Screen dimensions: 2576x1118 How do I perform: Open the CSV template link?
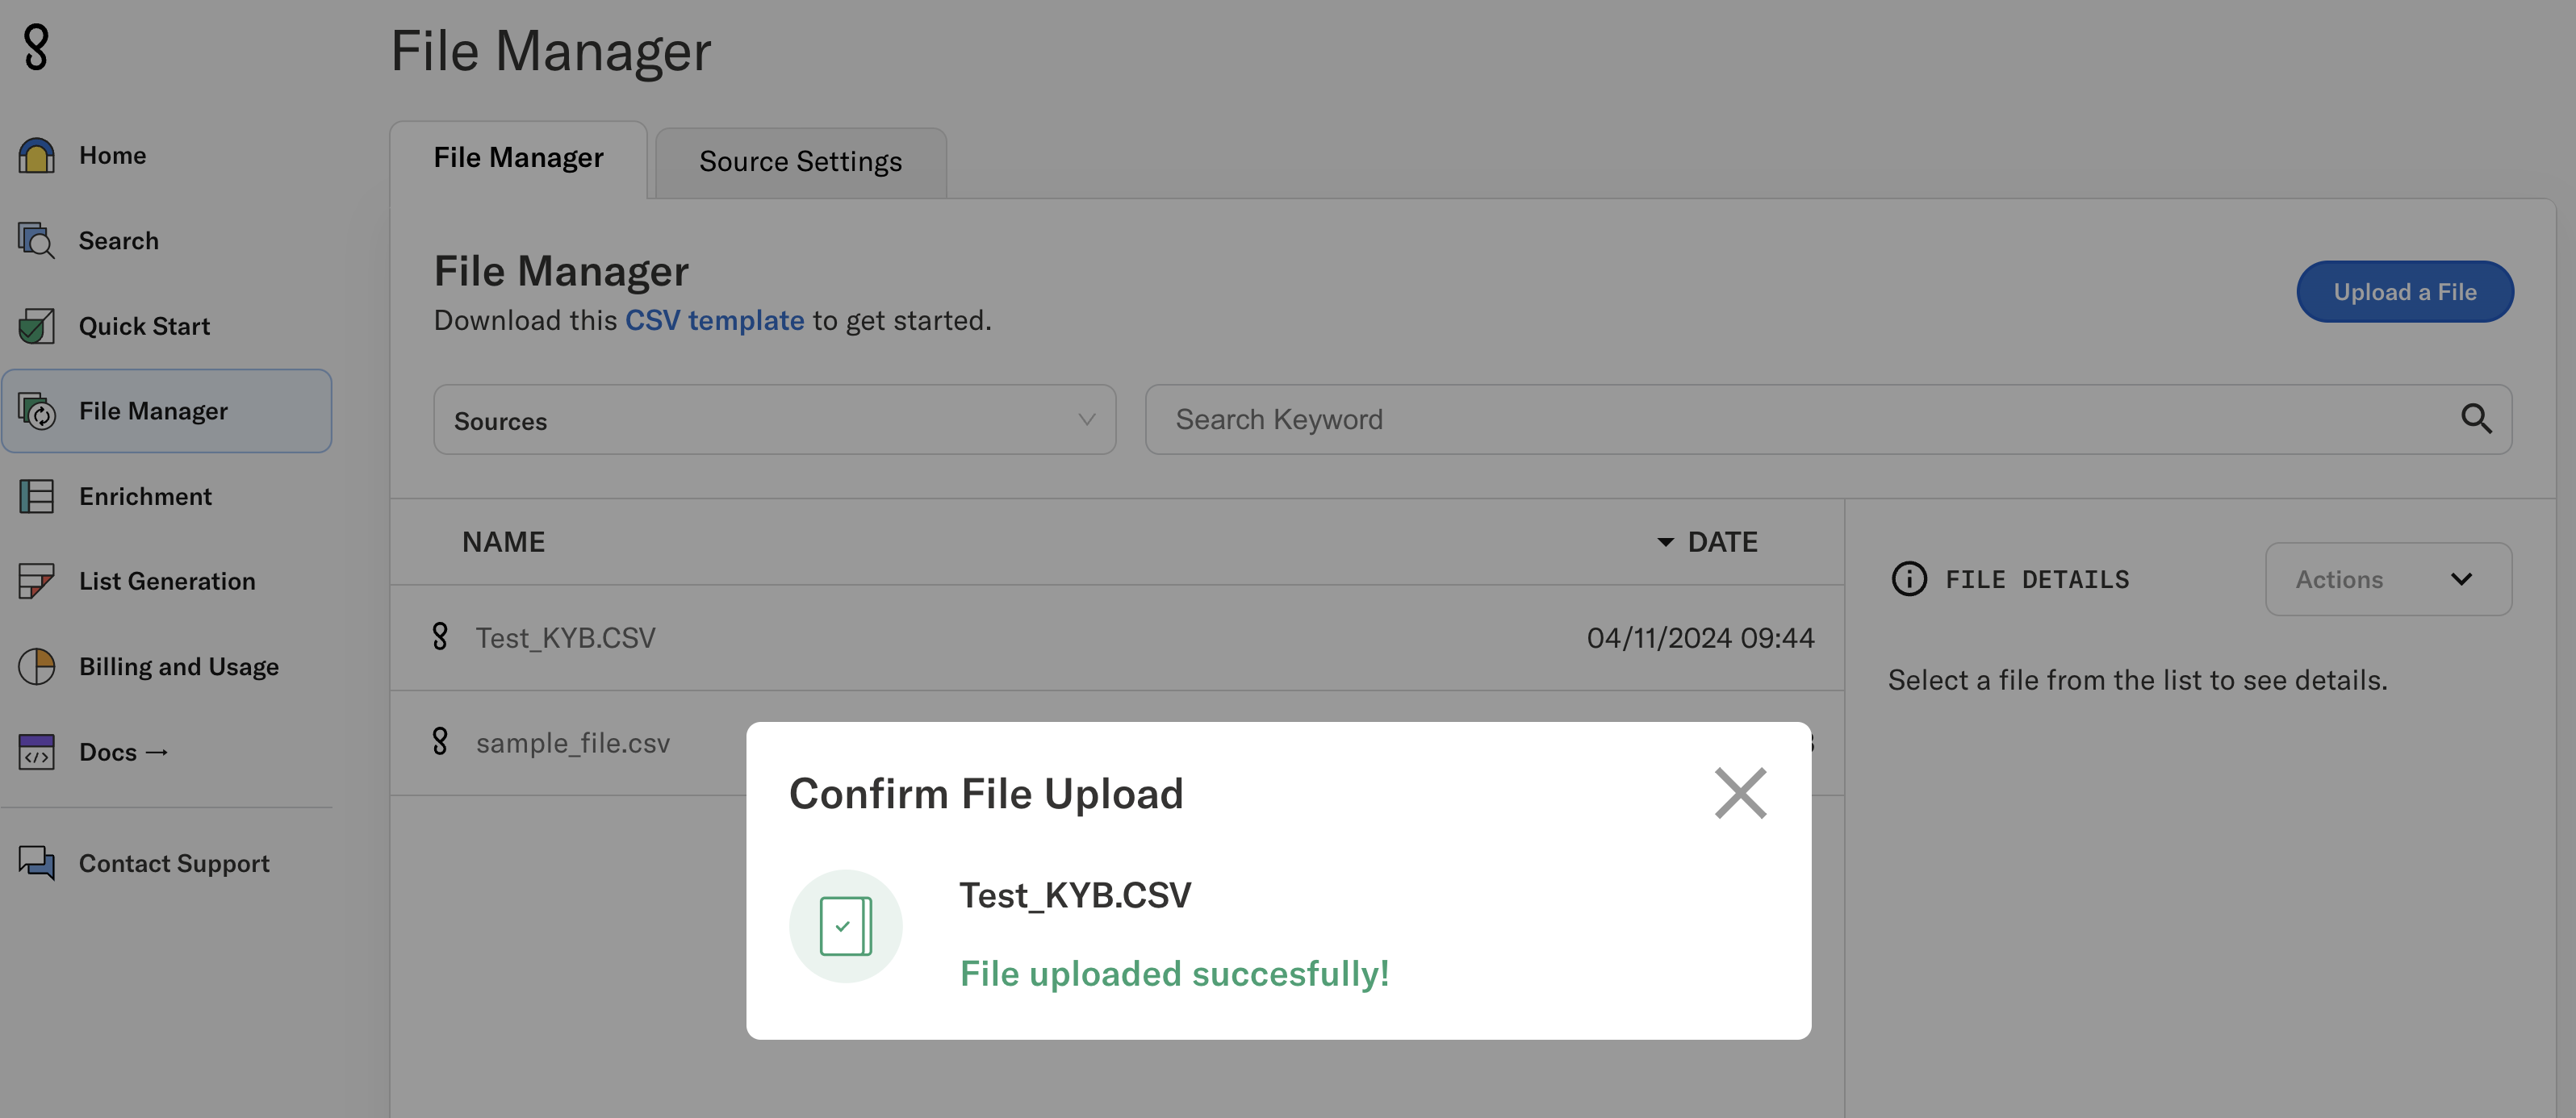(715, 319)
